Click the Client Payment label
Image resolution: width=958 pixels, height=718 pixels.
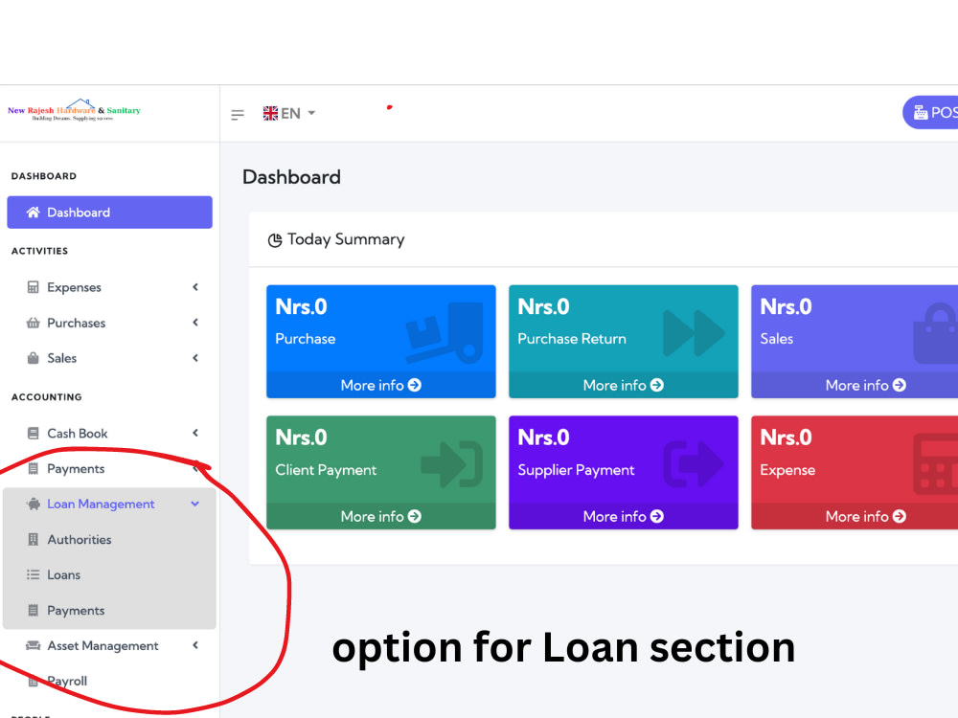click(x=326, y=469)
